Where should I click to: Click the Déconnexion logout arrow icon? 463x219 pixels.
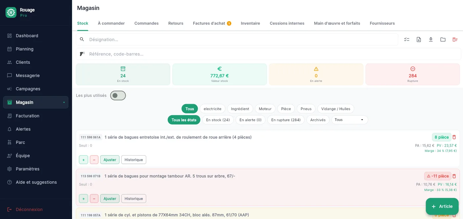pyautogui.click(x=10, y=209)
